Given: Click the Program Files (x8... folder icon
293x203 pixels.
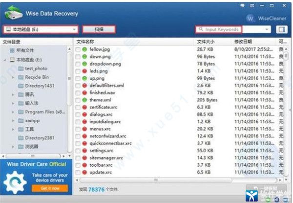Looking at the screenshot, I should (x=21, y=112).
